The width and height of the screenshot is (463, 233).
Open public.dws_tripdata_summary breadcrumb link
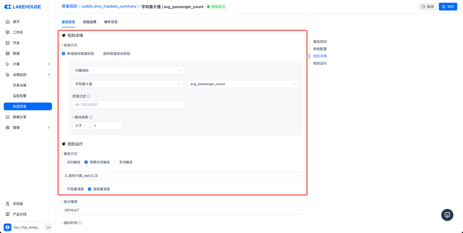pyautogui.click(x=109, y=7)
